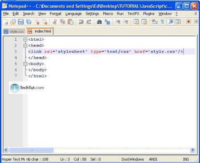Viewport: 200px width, 163px height.
Task: Click the rel='stylesheet' attribute text
Action: 66,51
